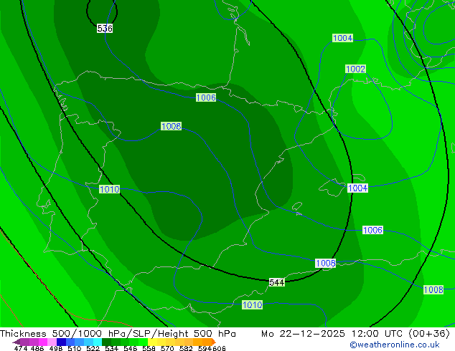Click the orange arrow at the legend's right end
Image resolution: width=455 pixels, height=351 pixels.
[x=214, y=342]
